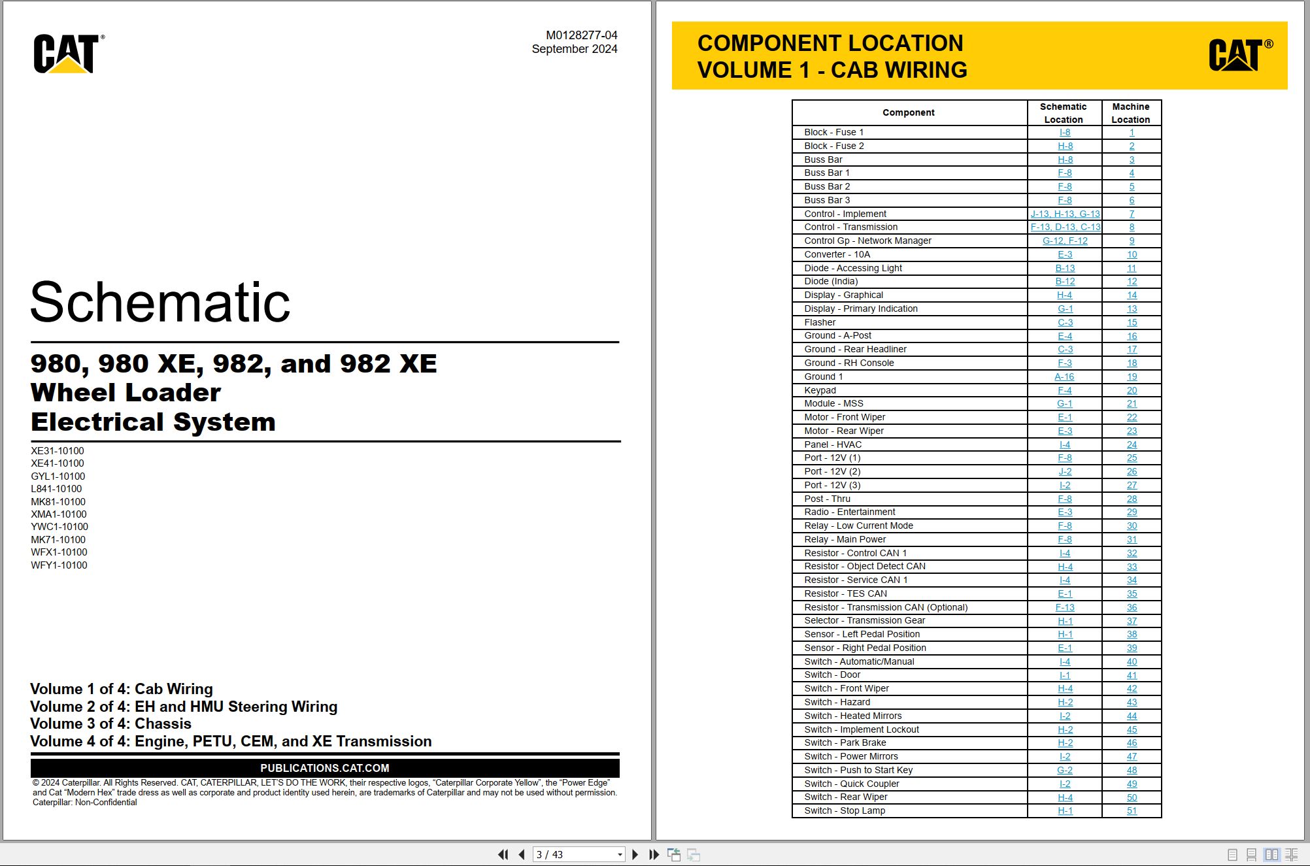The height and width of the screenshot is (866, 1310).
Task: Open machine location 51 for Switch - Stop Lamp
Action: (x=1132, y=810)
